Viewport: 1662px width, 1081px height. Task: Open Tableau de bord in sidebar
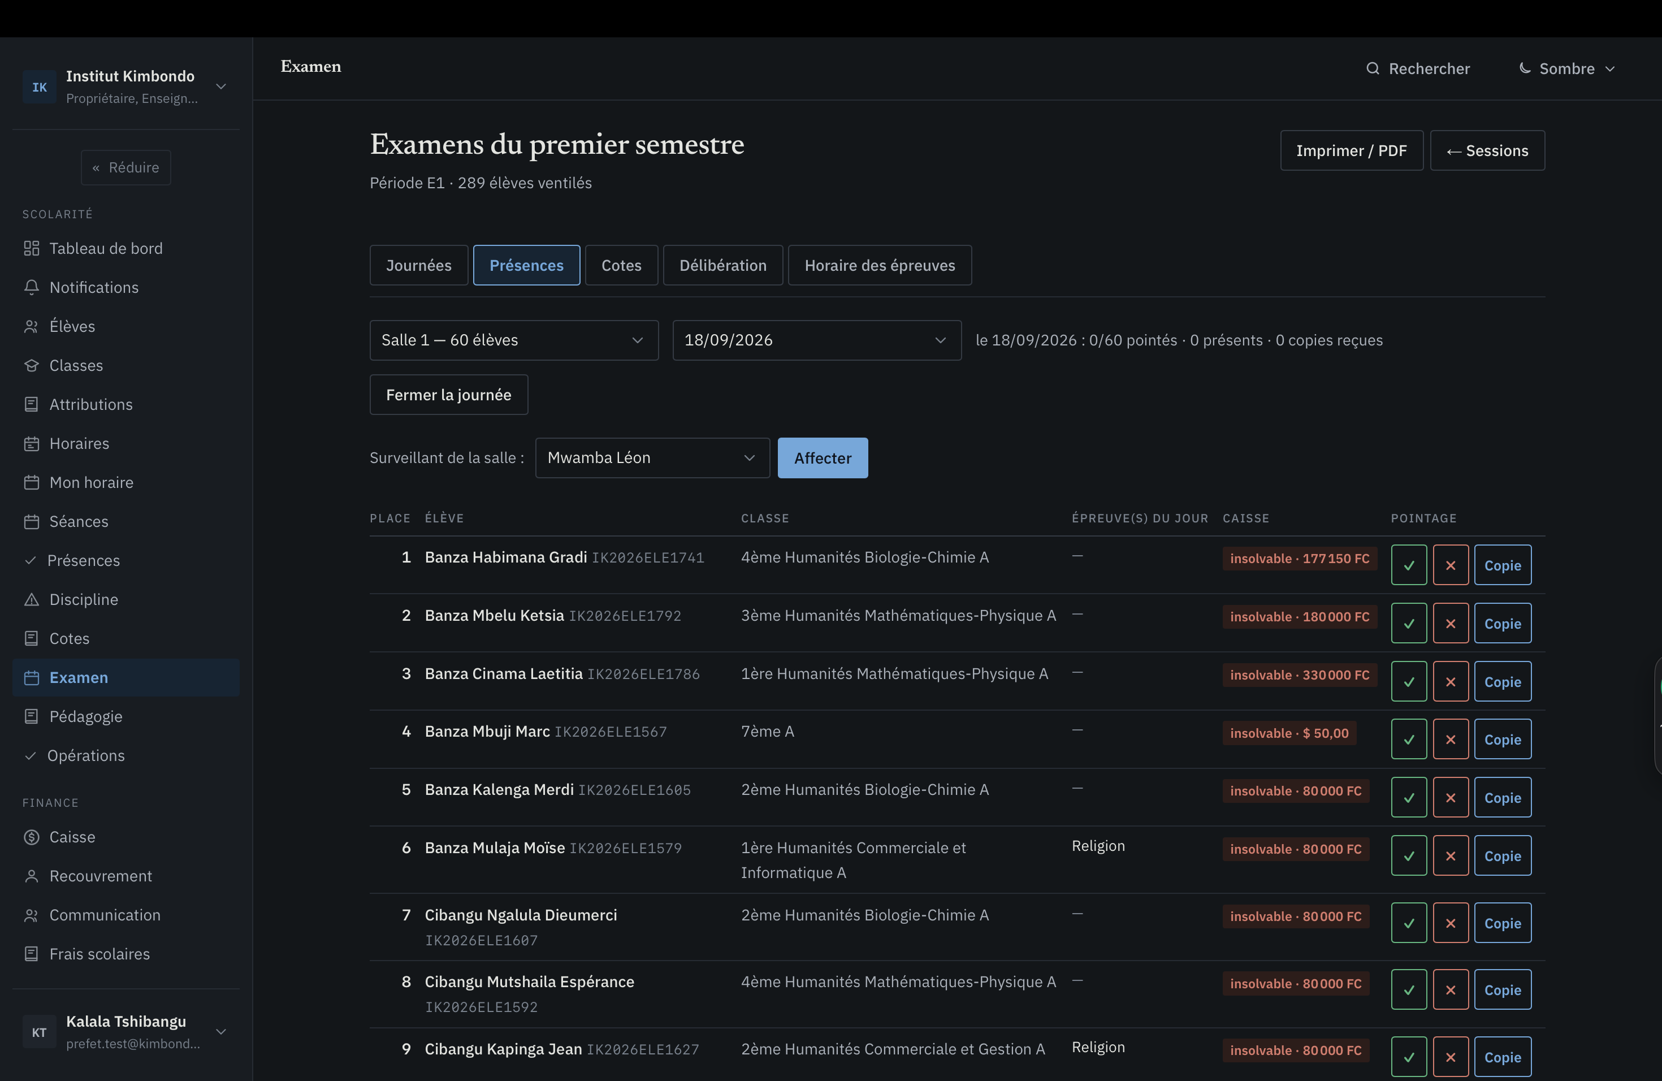click(x=125, y=249)
